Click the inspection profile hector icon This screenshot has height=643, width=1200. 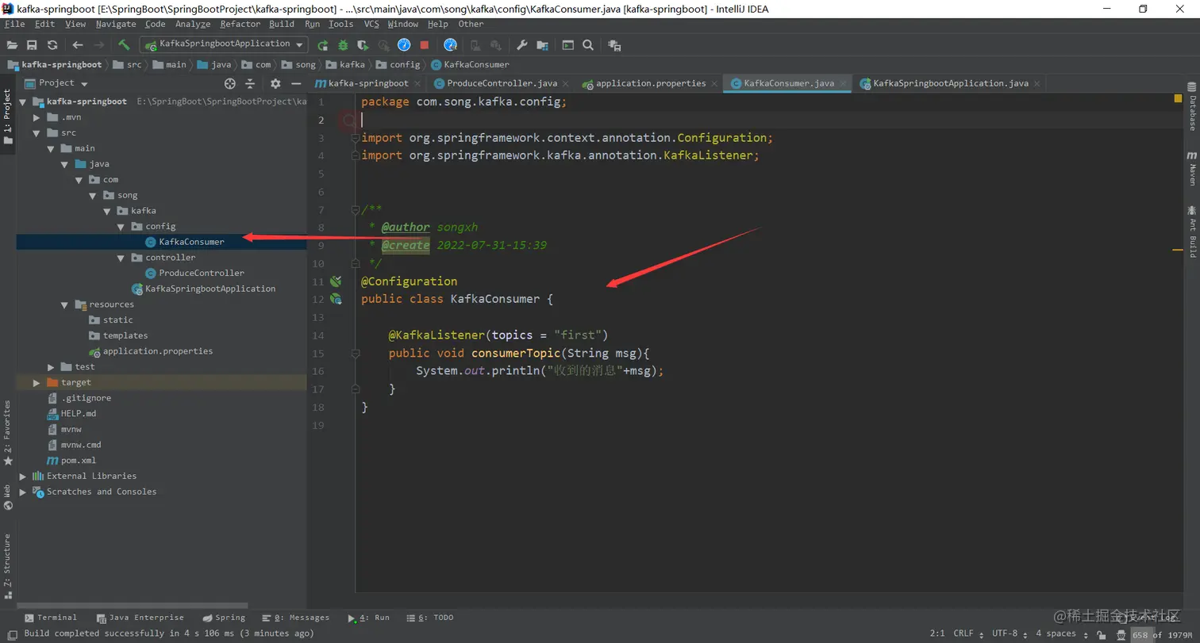pyautogui.click(x=1120, y=634)
